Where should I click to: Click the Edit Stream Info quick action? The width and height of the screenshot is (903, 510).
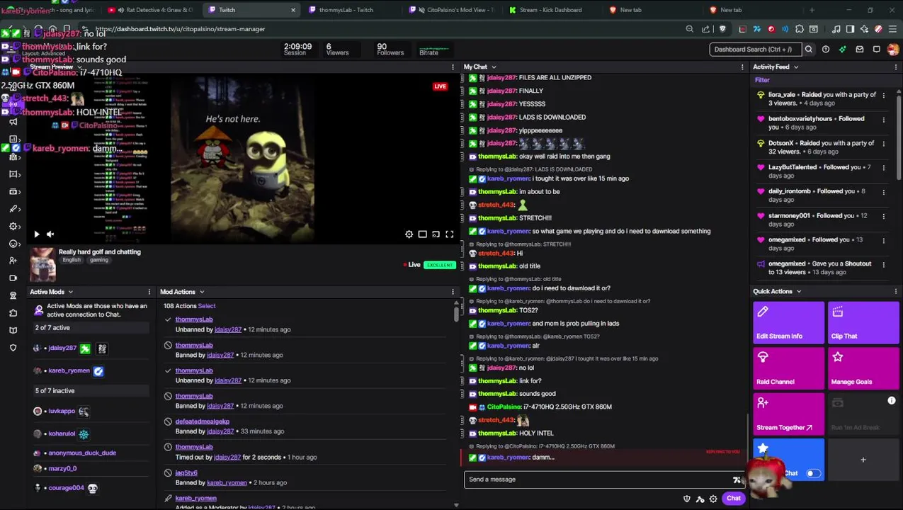[788, 323]
